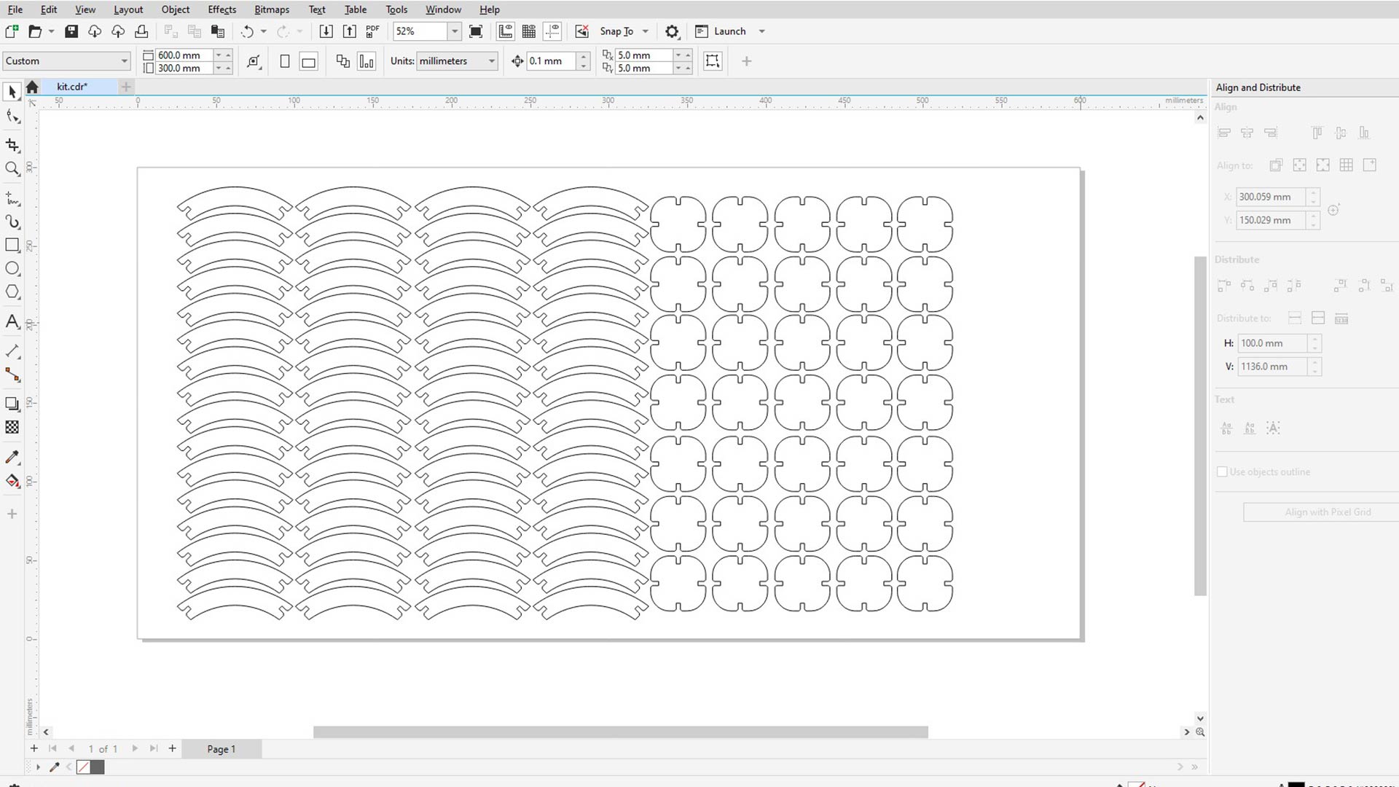The width and height of the screenshot is (1399, 787).
Task: Click the Save icon in toolbar
Action: pyautogui.click(x=71, y=31)
